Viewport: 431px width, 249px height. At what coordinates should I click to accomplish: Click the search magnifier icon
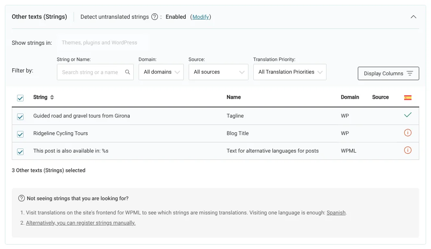pos(128,72)
